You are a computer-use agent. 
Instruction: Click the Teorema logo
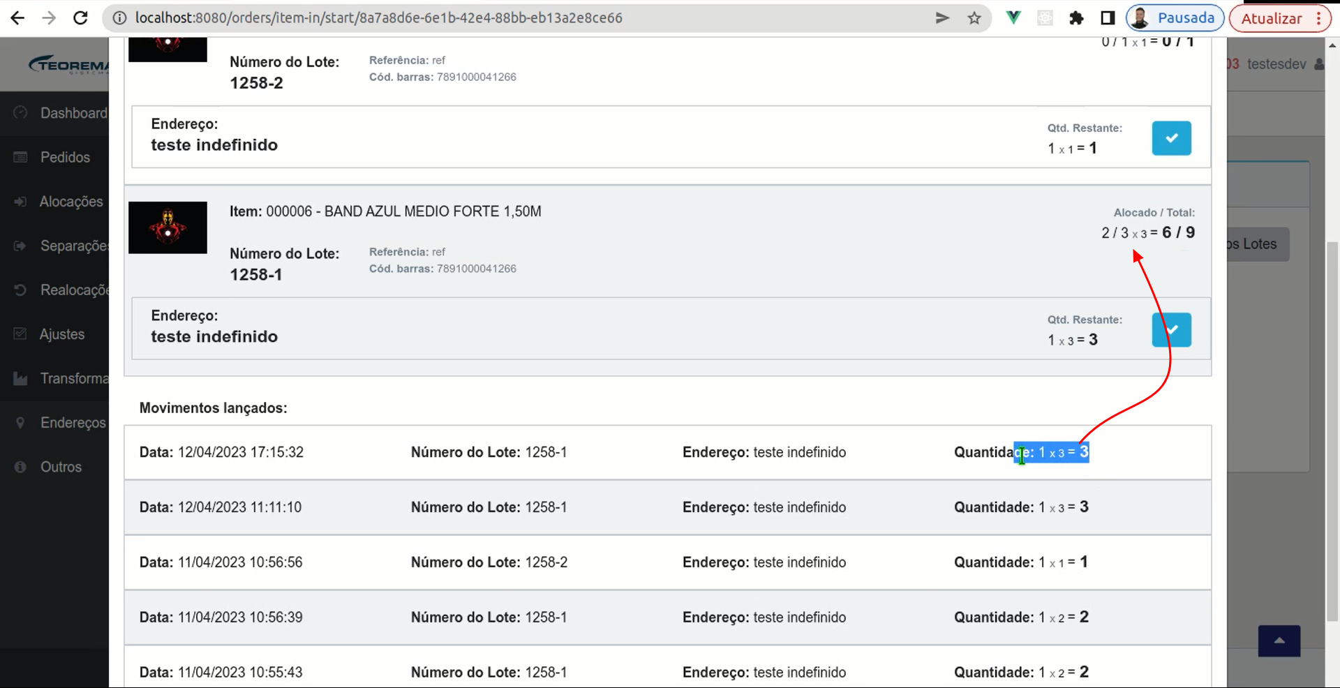[68, 65]
